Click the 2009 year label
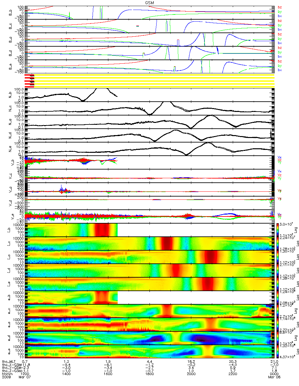Viewport: 299px width, 386px height. click(7, 377)
